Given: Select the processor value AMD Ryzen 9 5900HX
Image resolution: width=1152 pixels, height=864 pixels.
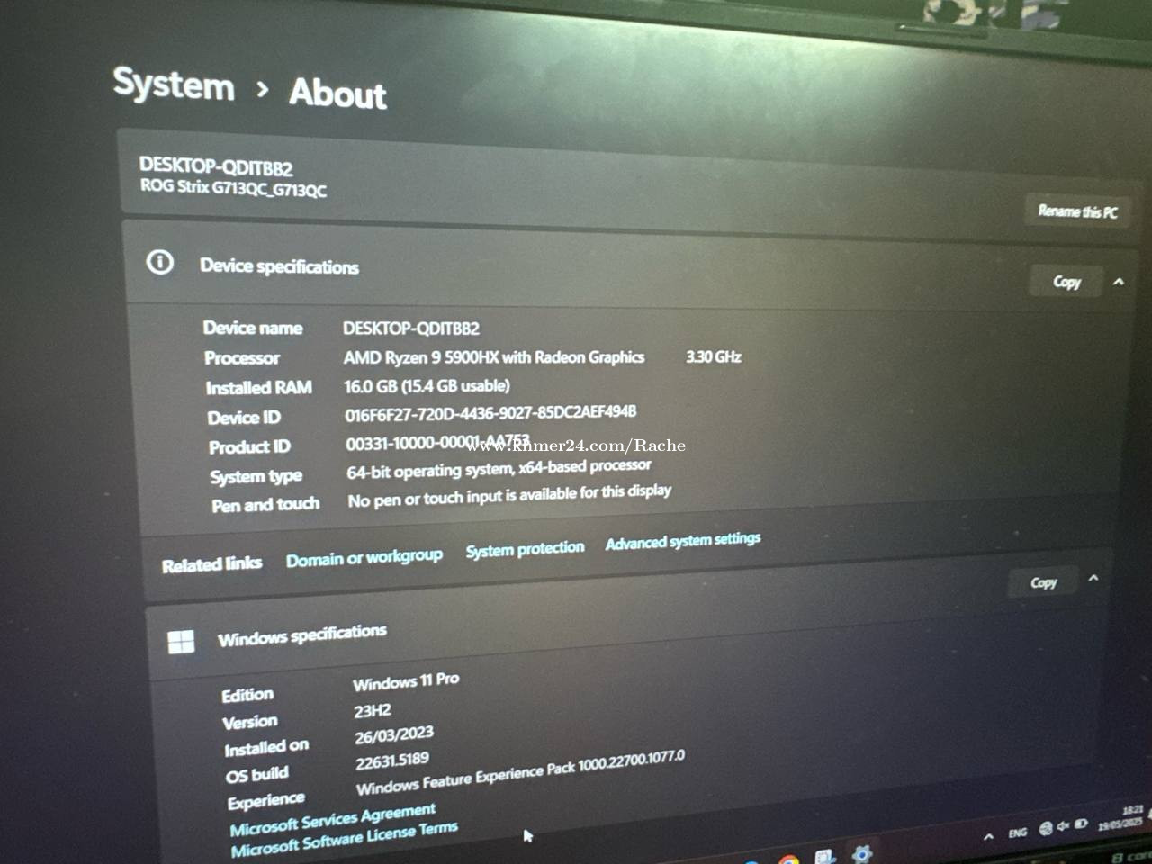Looking at the screenshot, I should coord(494,357).
